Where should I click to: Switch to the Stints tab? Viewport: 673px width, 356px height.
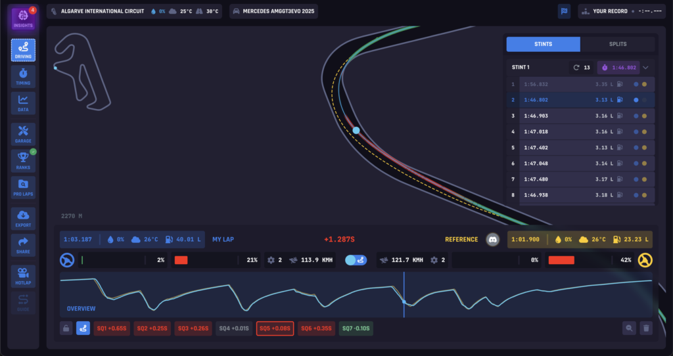click(543, 44)
